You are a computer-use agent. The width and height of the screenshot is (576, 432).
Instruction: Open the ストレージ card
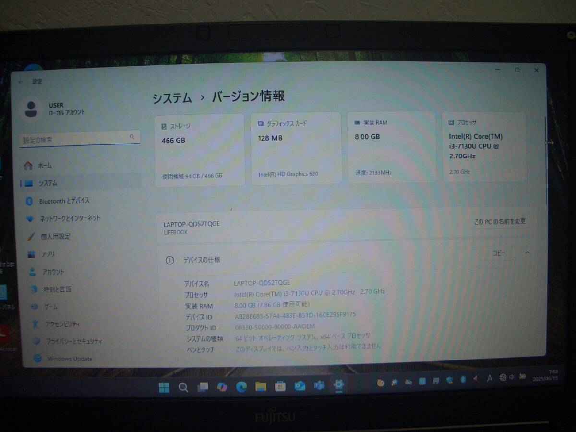[199, 150]
